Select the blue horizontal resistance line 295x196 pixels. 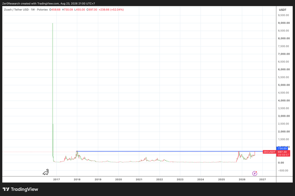coord(169,151)
